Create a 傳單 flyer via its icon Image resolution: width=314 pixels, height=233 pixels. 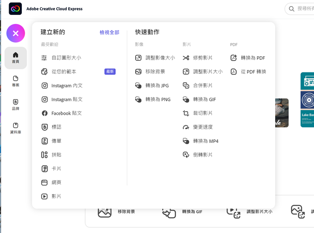click(44, 141)
